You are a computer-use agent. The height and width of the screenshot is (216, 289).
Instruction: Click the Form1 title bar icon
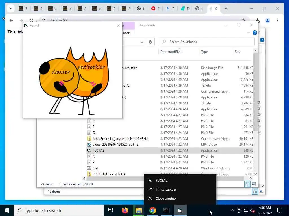(x=26, y=26)
